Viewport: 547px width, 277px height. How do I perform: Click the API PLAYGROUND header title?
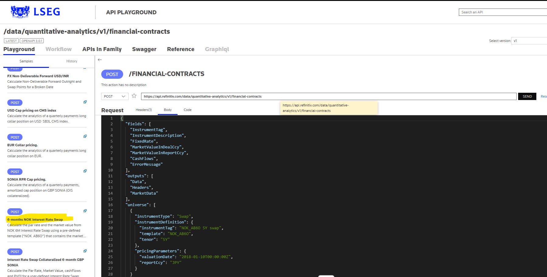131,12
